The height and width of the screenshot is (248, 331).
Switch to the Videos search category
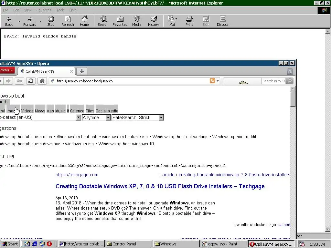coord(27,111)
